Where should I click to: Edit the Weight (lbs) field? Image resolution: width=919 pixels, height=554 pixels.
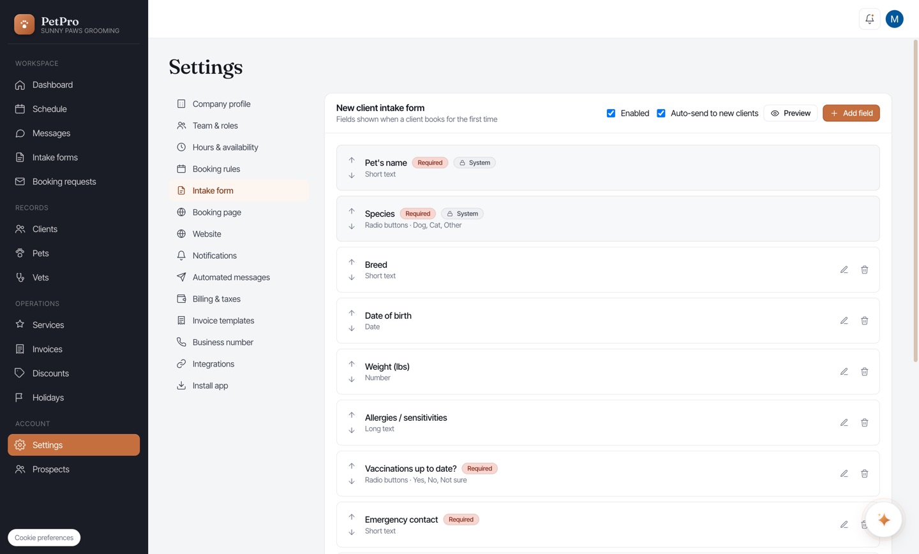click(844, 372)
